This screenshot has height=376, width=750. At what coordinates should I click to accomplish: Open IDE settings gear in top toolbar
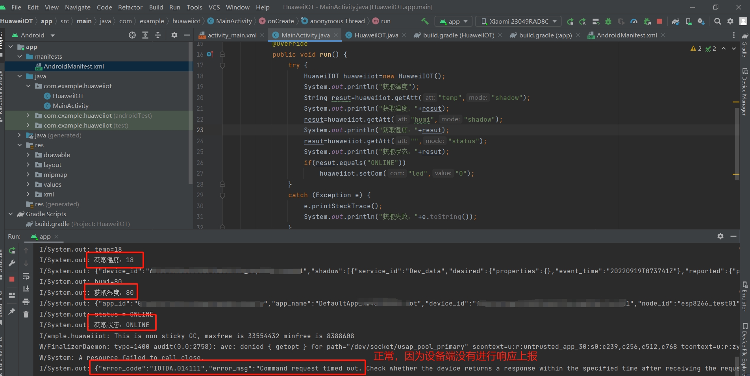click(x=730, y=21)
